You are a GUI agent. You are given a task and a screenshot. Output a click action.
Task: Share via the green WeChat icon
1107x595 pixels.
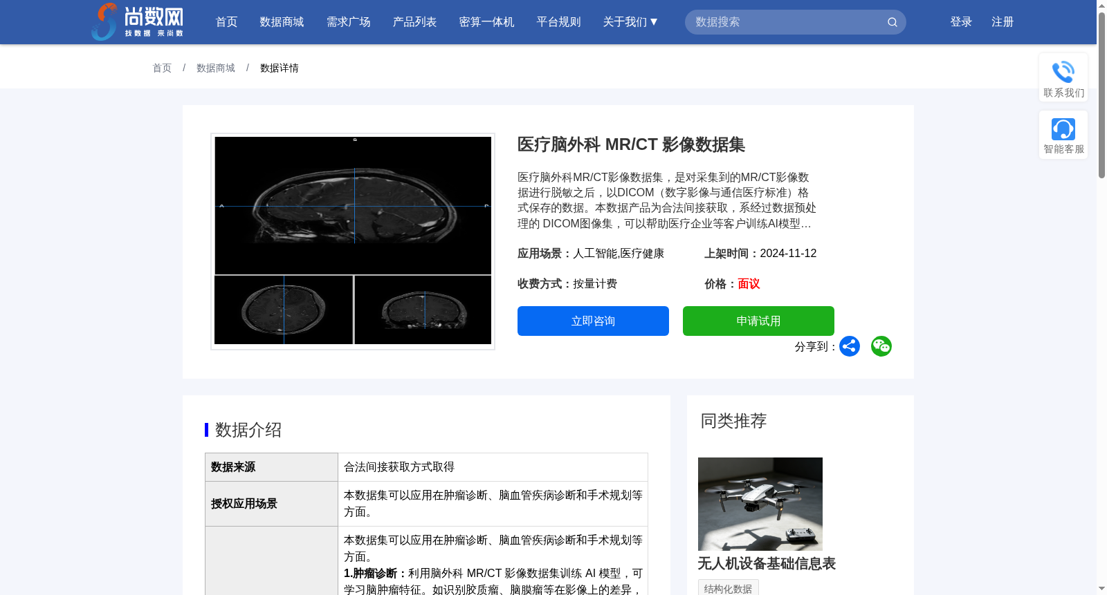click(x=881, y=346)
